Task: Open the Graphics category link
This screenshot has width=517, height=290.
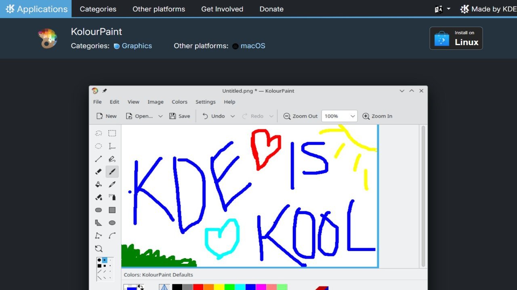Action: pyautogui.click(x=133, y=46)
